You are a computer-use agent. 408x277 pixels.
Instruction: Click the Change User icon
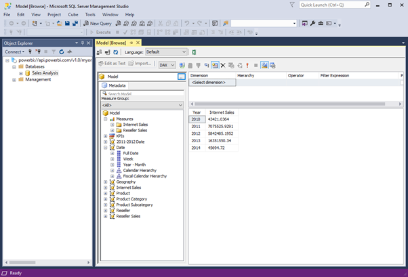[100, 52]
